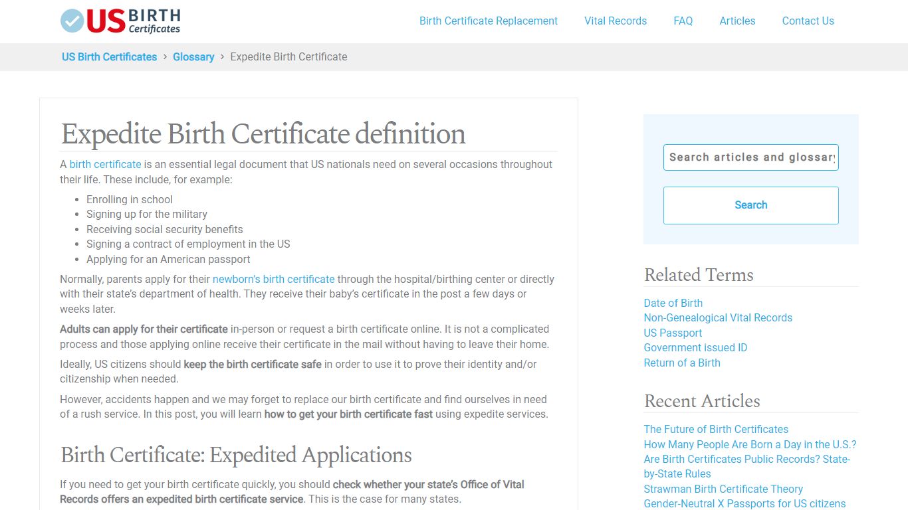Click 'Signing up for the military' bullet
Image resolution: width=908 pixels, height=510 pixels.
coord(147,214)
